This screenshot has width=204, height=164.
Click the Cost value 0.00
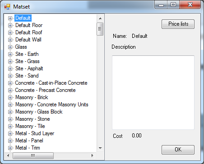point(137,136)
